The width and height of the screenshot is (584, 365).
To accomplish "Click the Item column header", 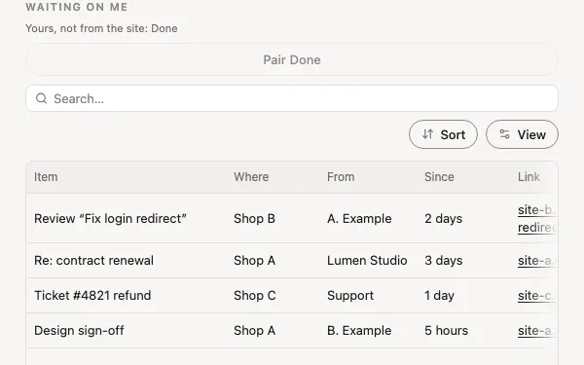I will pos(46,177).
